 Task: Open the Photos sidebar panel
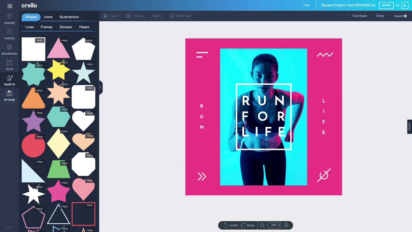(x=9, y=34)
